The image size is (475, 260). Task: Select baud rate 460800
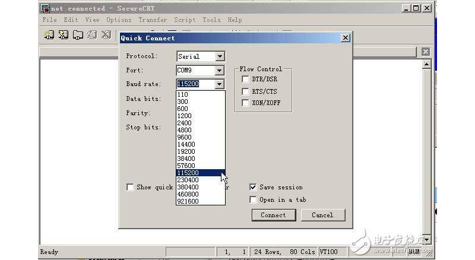tap(201, 194)
